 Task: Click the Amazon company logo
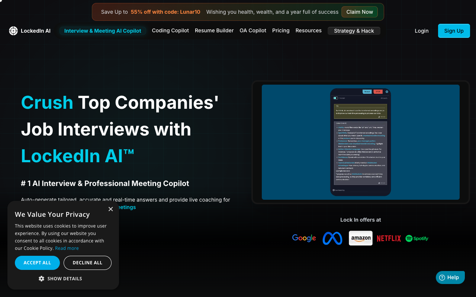point(361,238)
